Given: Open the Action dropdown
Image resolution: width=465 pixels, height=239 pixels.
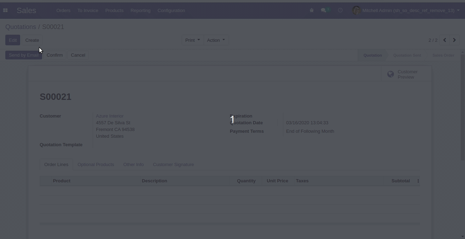Looking at the screenshot, I should tap(216, 40).
